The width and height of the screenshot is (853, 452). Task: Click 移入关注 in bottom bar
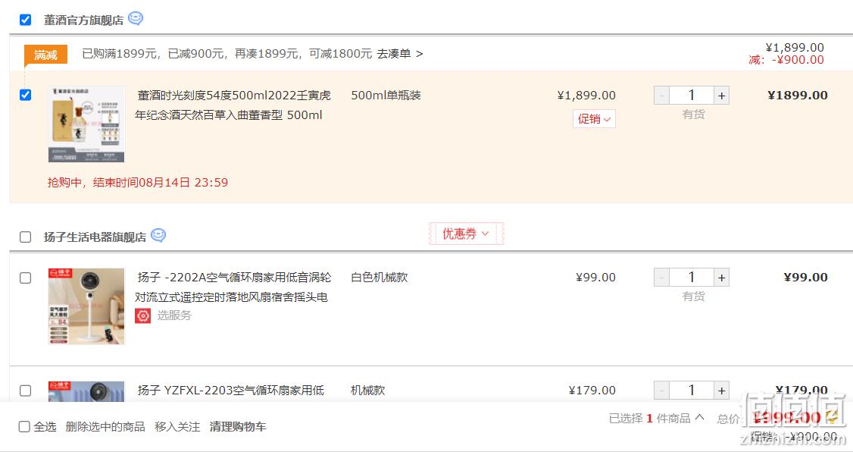177,426
